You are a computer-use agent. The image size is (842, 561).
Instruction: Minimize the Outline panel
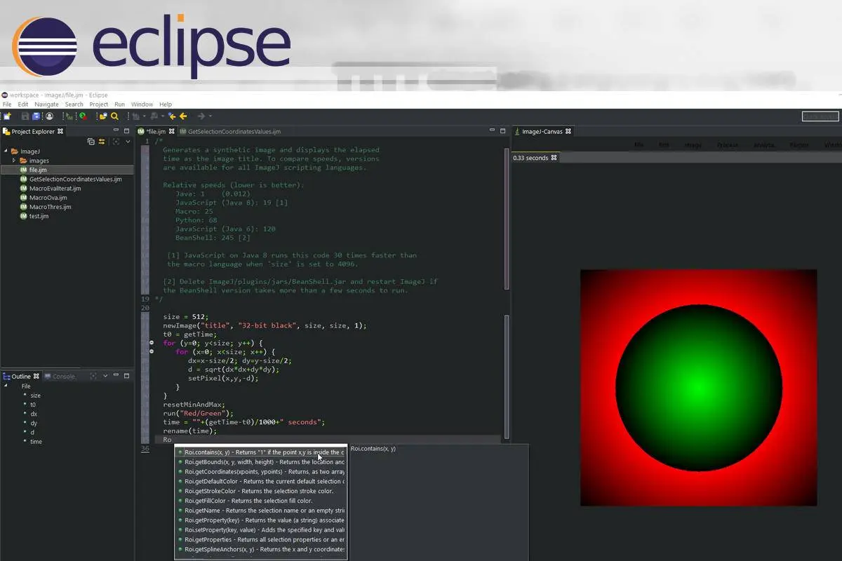(116, 376)
